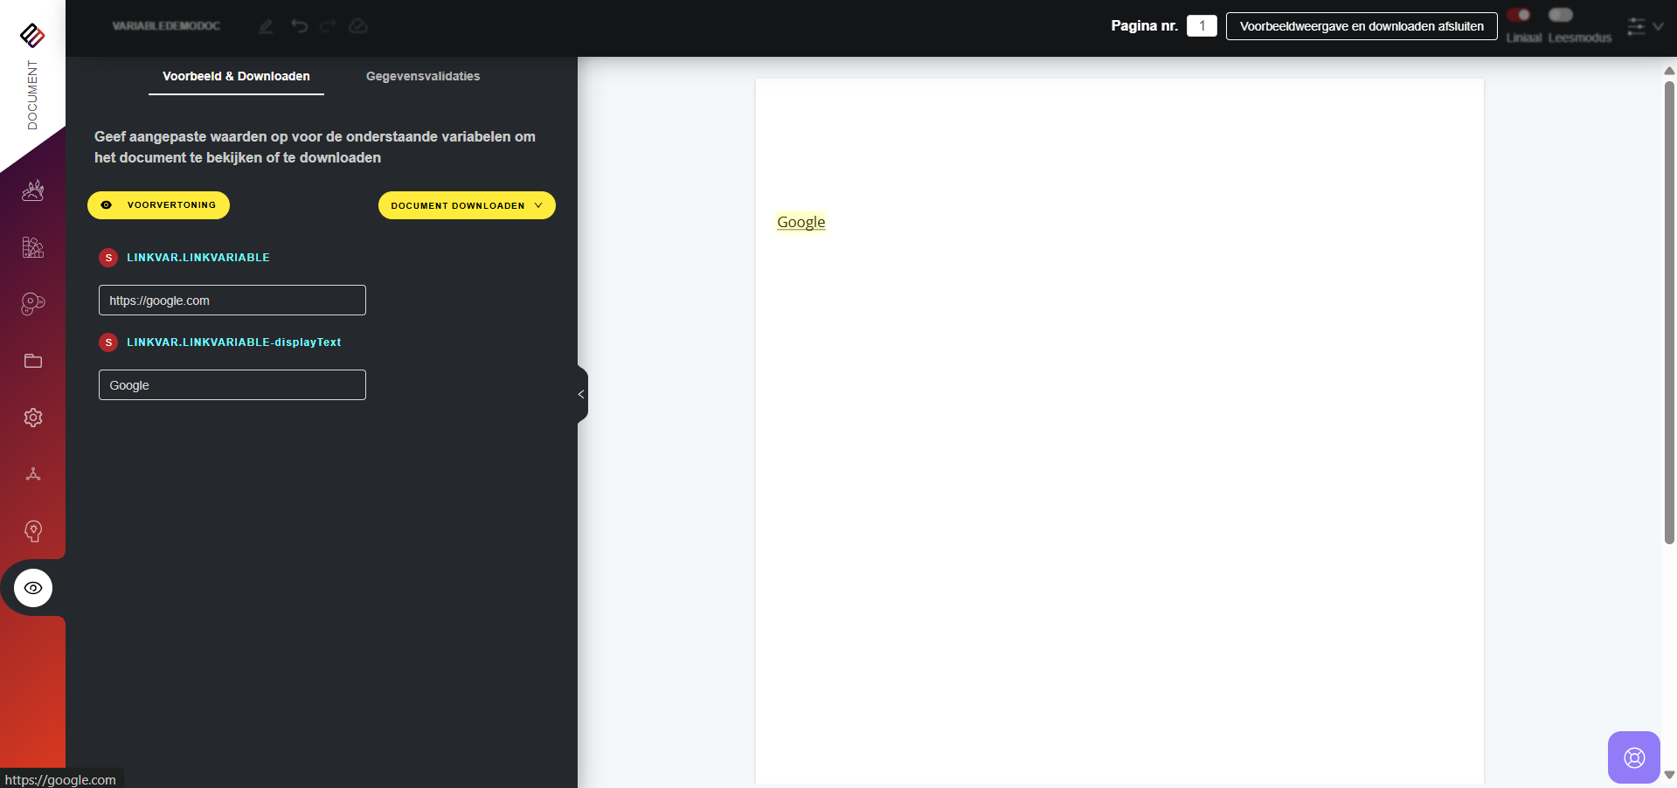Viewport: 1677px width, 788px height.
Task: Open the folder icon in sidebar
Action: (x=33, y=361)
